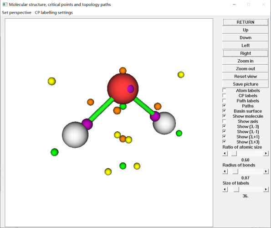The height and width of the screenshot is (228, 271).
Task: Enable the Path labels checkbox
Action: pyautogui.click(x=224, y=100)
